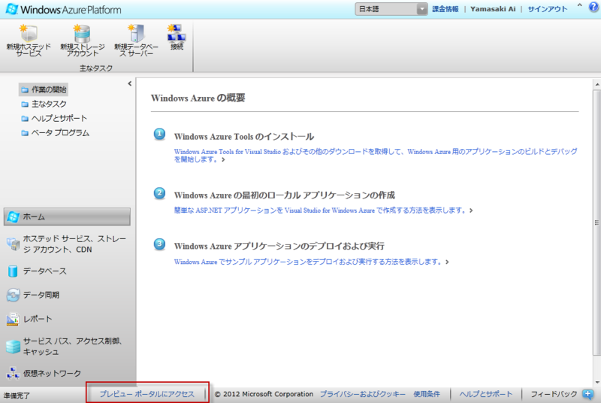Click the Yamasaki Ai account name
Screen dimensions: 601x403
(x=493, y=9)
